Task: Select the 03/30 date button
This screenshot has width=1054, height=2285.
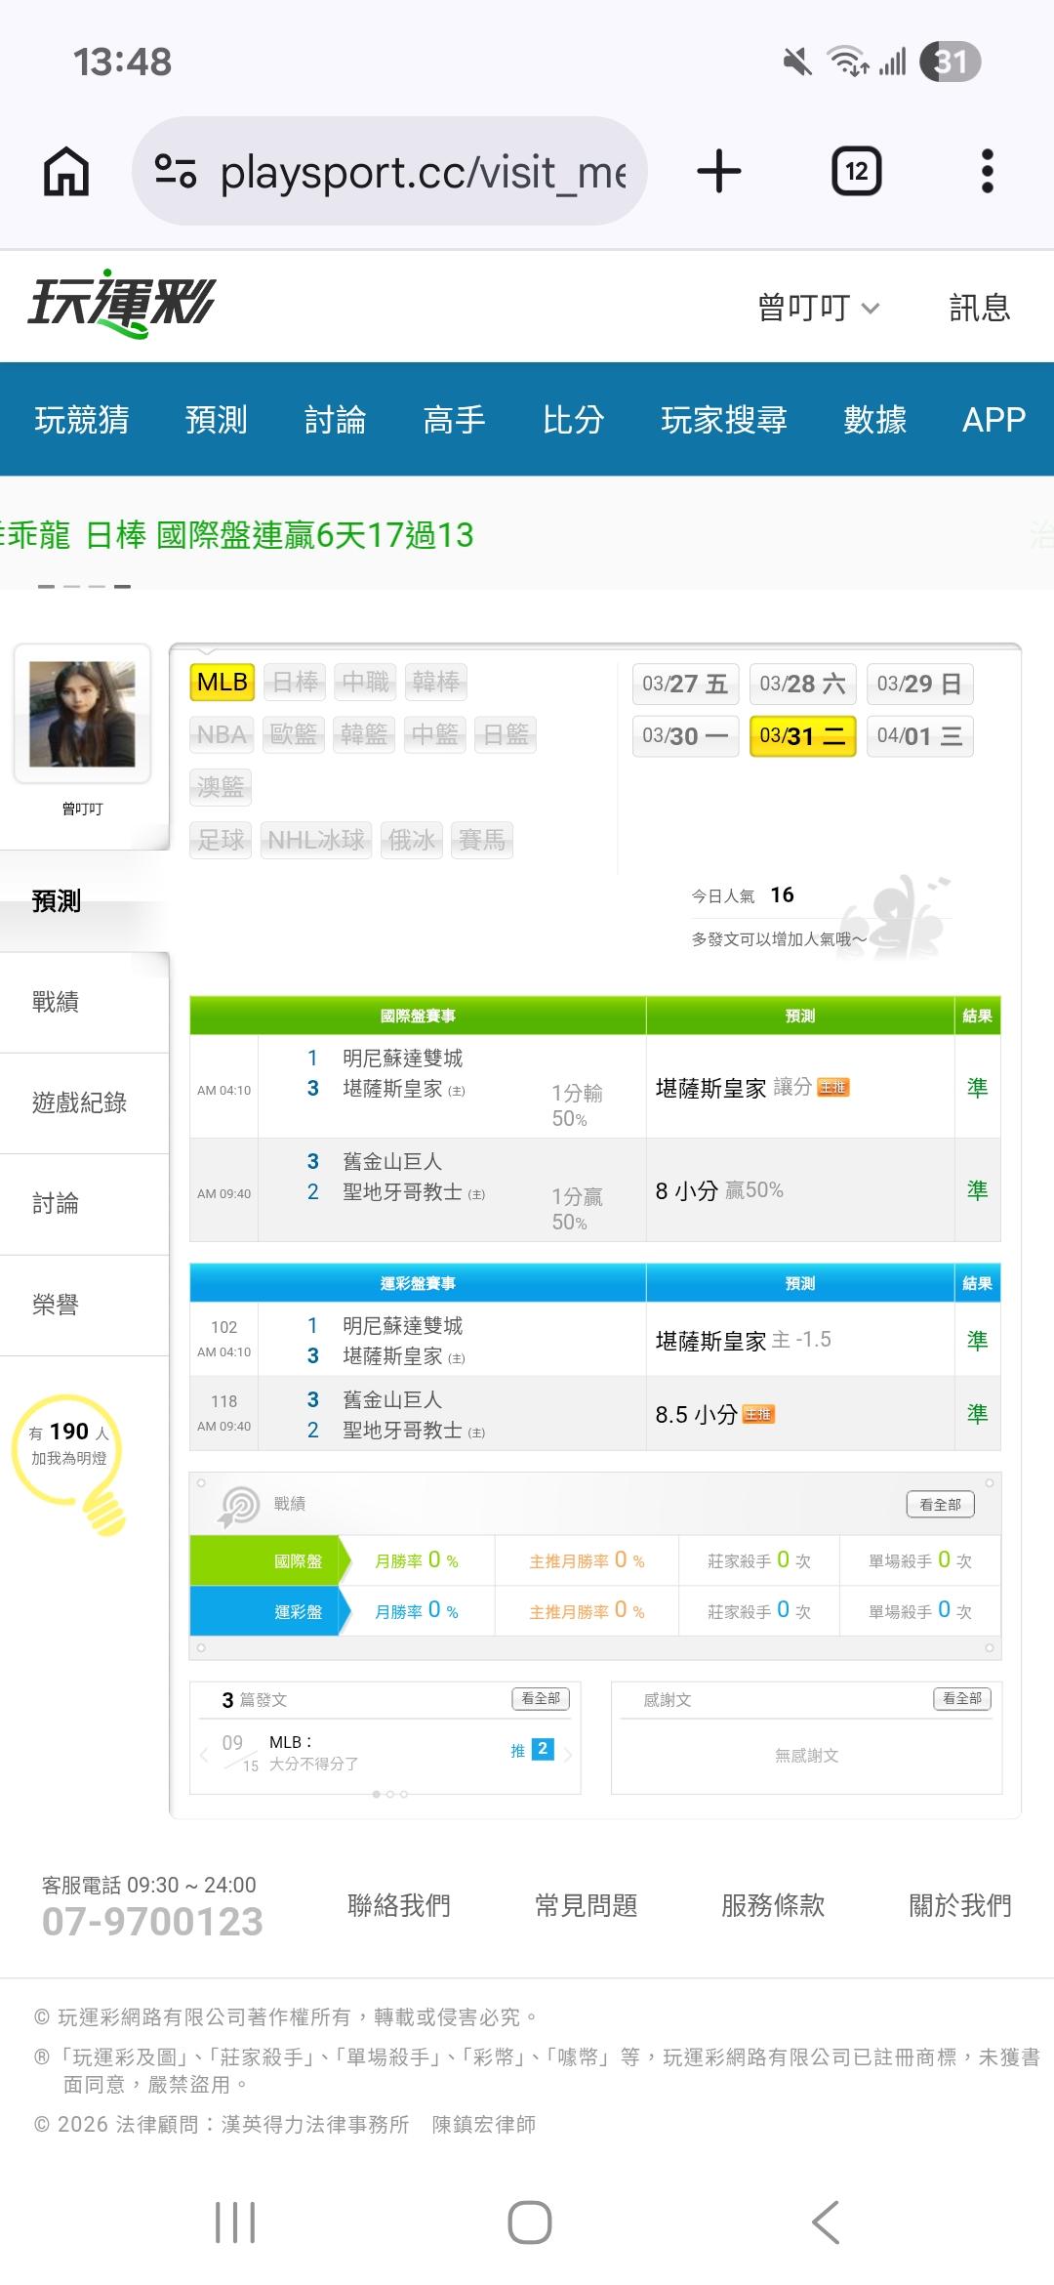Action: [685, 736]
